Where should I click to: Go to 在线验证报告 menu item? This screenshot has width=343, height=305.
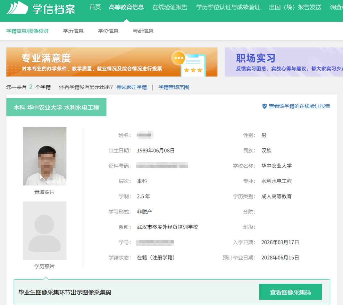[x=170, y=7]
